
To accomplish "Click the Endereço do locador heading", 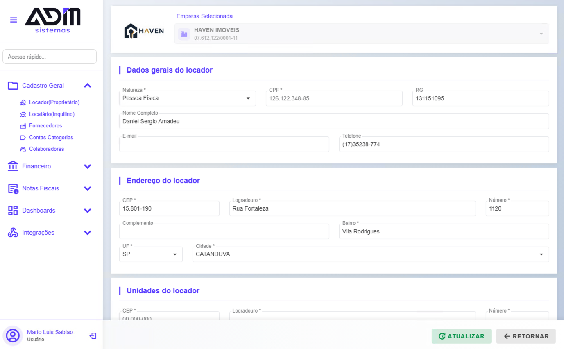I will click(x=163, y=181).
